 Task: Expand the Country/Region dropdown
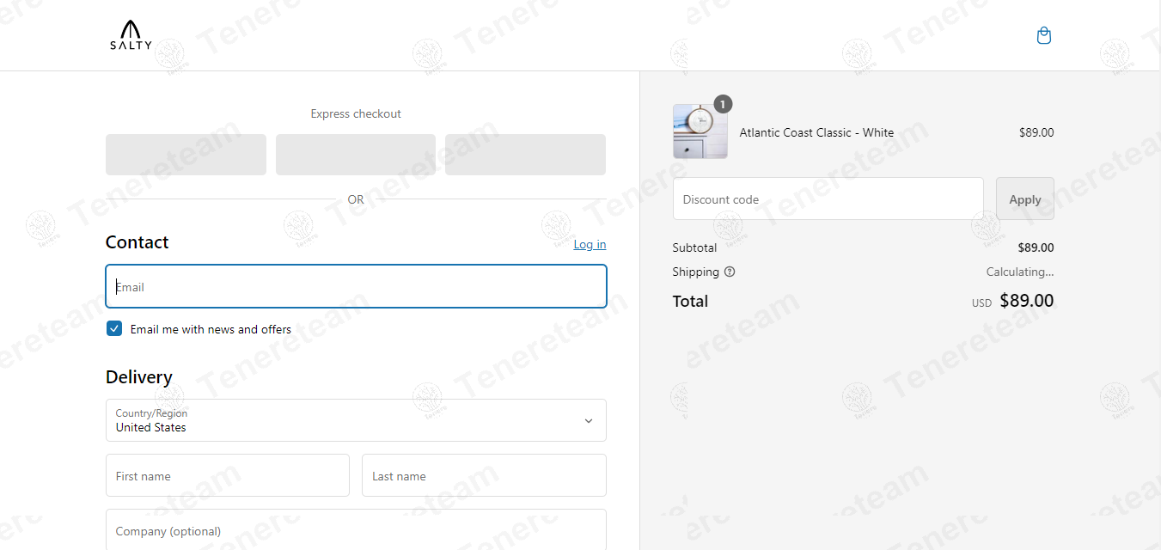[x=356, y=420]
